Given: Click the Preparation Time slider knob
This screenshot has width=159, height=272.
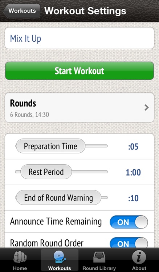Looking at the screenshot, I should point(51,146).
